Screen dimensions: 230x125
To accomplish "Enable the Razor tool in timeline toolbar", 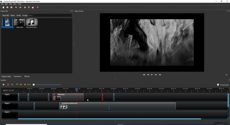I will coord(12,85).
